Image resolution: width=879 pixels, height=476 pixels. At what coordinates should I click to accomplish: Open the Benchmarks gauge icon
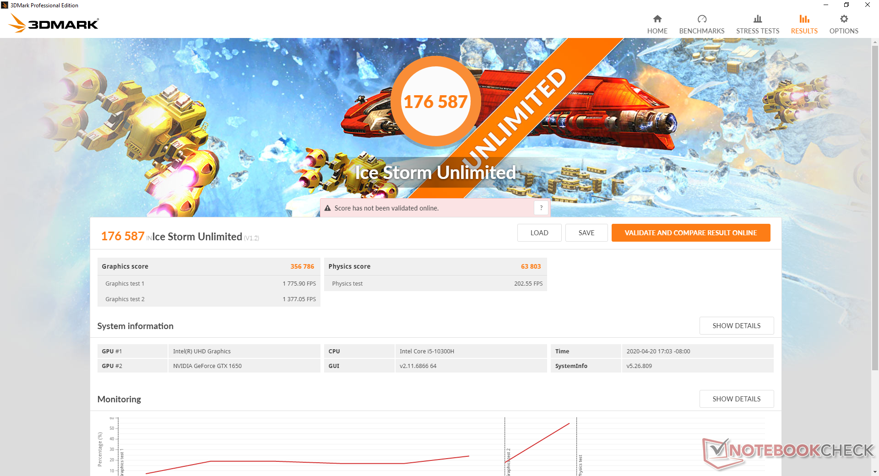pyautogui.click(x=702, y=19)
